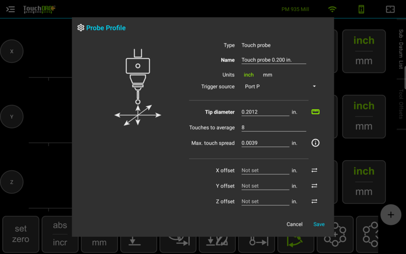Toggle X axis inch/mm button
406x254 pixels.
click(x=364, y=51)
